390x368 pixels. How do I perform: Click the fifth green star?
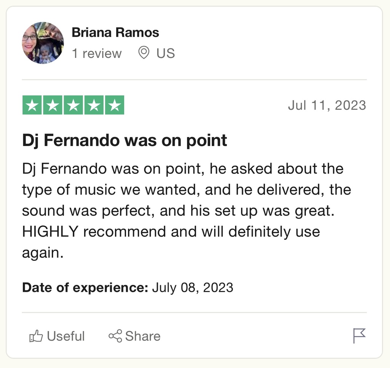pos(115,105)
